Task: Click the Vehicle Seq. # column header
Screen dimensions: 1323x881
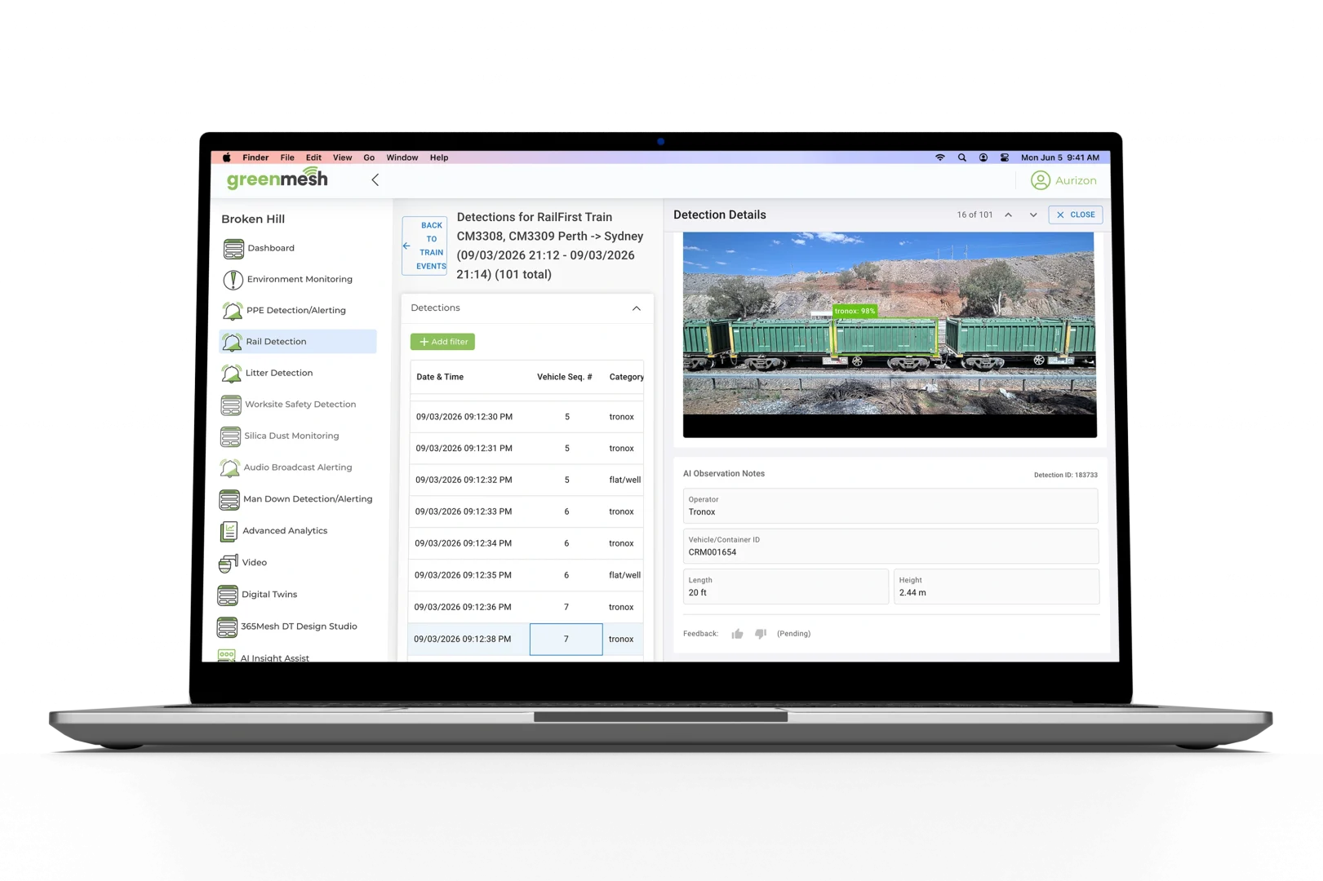Action: tap(565, 377)
